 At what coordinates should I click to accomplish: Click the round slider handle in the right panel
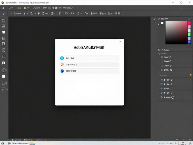pos(173,97)
